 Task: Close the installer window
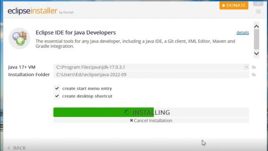pos(258,4)
